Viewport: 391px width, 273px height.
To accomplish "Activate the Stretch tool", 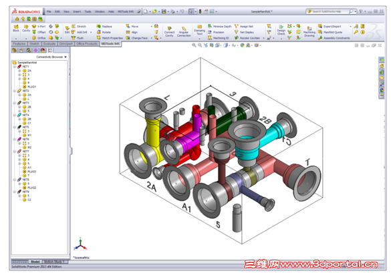I will pyautogui.click(x=79, y=27).
